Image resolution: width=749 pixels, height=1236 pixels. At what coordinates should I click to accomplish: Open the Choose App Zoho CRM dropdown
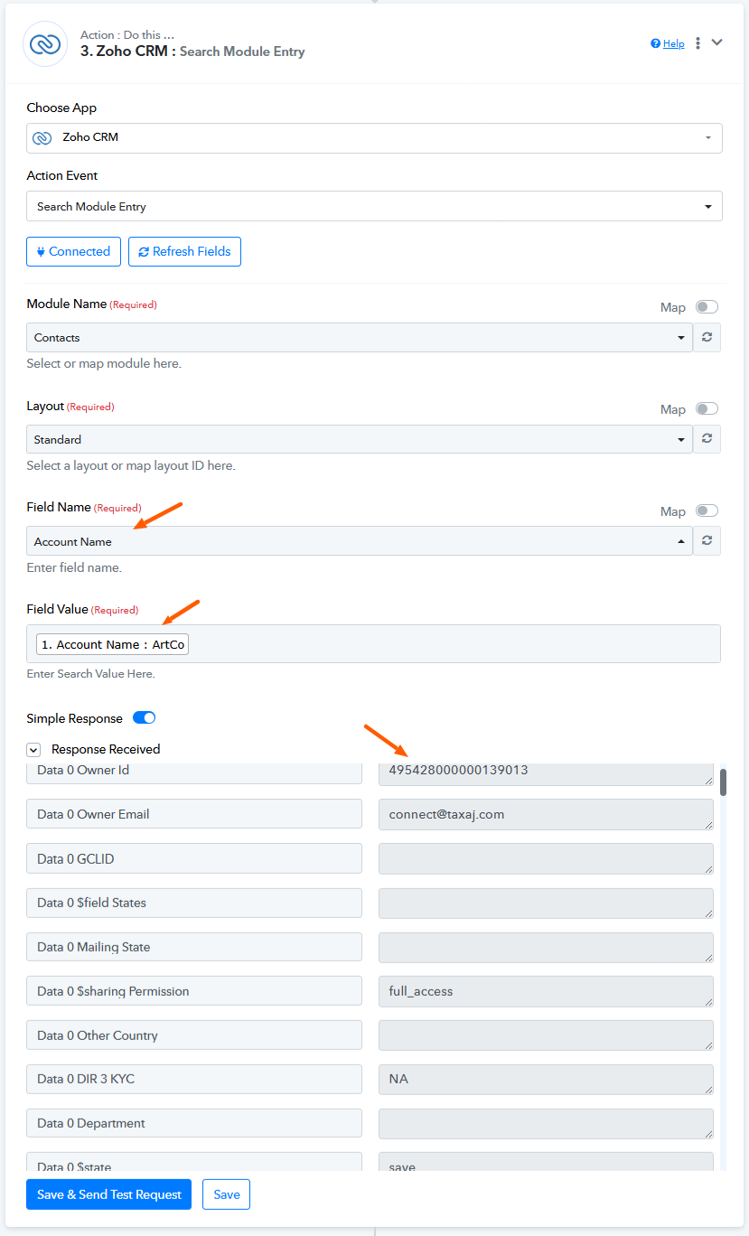pyautogui.click(x=374, y=138)
